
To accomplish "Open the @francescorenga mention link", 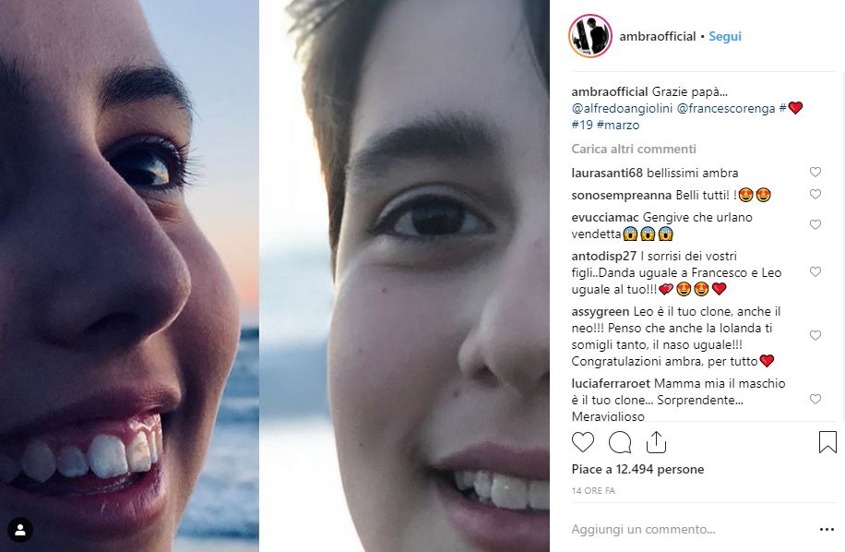I will [x=725, y=109].
